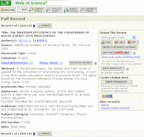
Task: Click KeyWords Plus POWER; ENGINES text
Action: point(38,87)
